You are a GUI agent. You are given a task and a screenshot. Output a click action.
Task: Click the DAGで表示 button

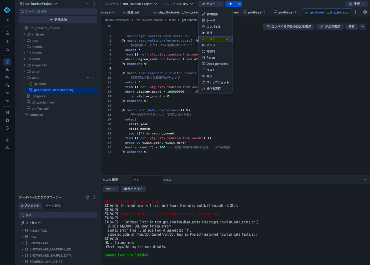coord(330,27)
